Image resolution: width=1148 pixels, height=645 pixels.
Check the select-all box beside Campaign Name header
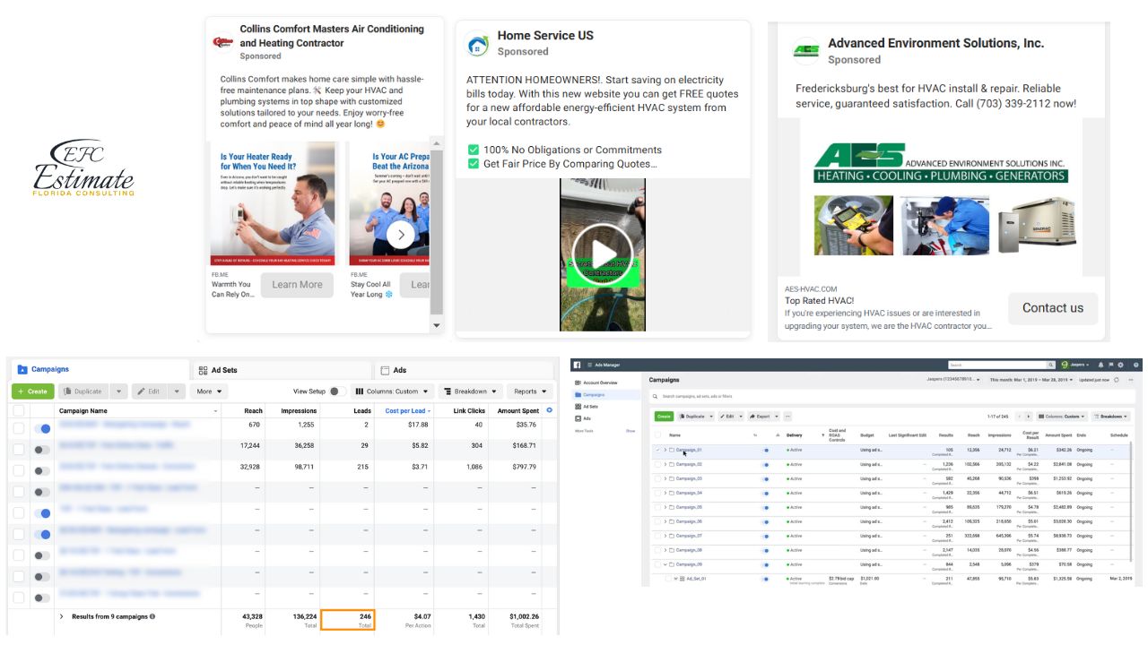pos(19,410)
